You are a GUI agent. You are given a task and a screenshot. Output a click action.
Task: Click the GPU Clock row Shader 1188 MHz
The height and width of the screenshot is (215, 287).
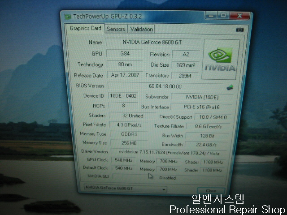[213, 162]
